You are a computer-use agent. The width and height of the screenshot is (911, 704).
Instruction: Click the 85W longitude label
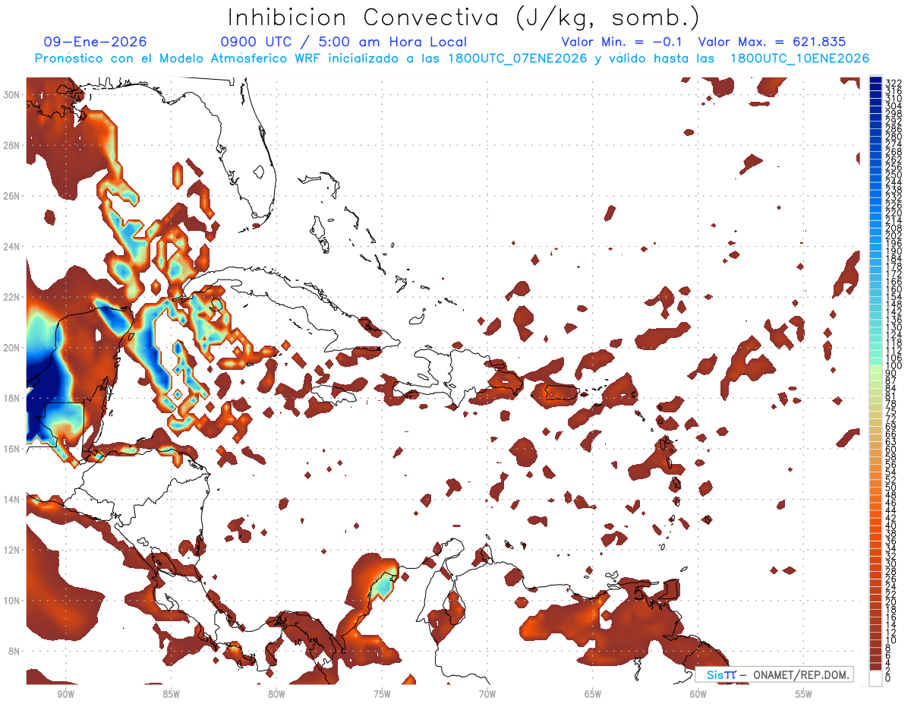tap(171, 693)
